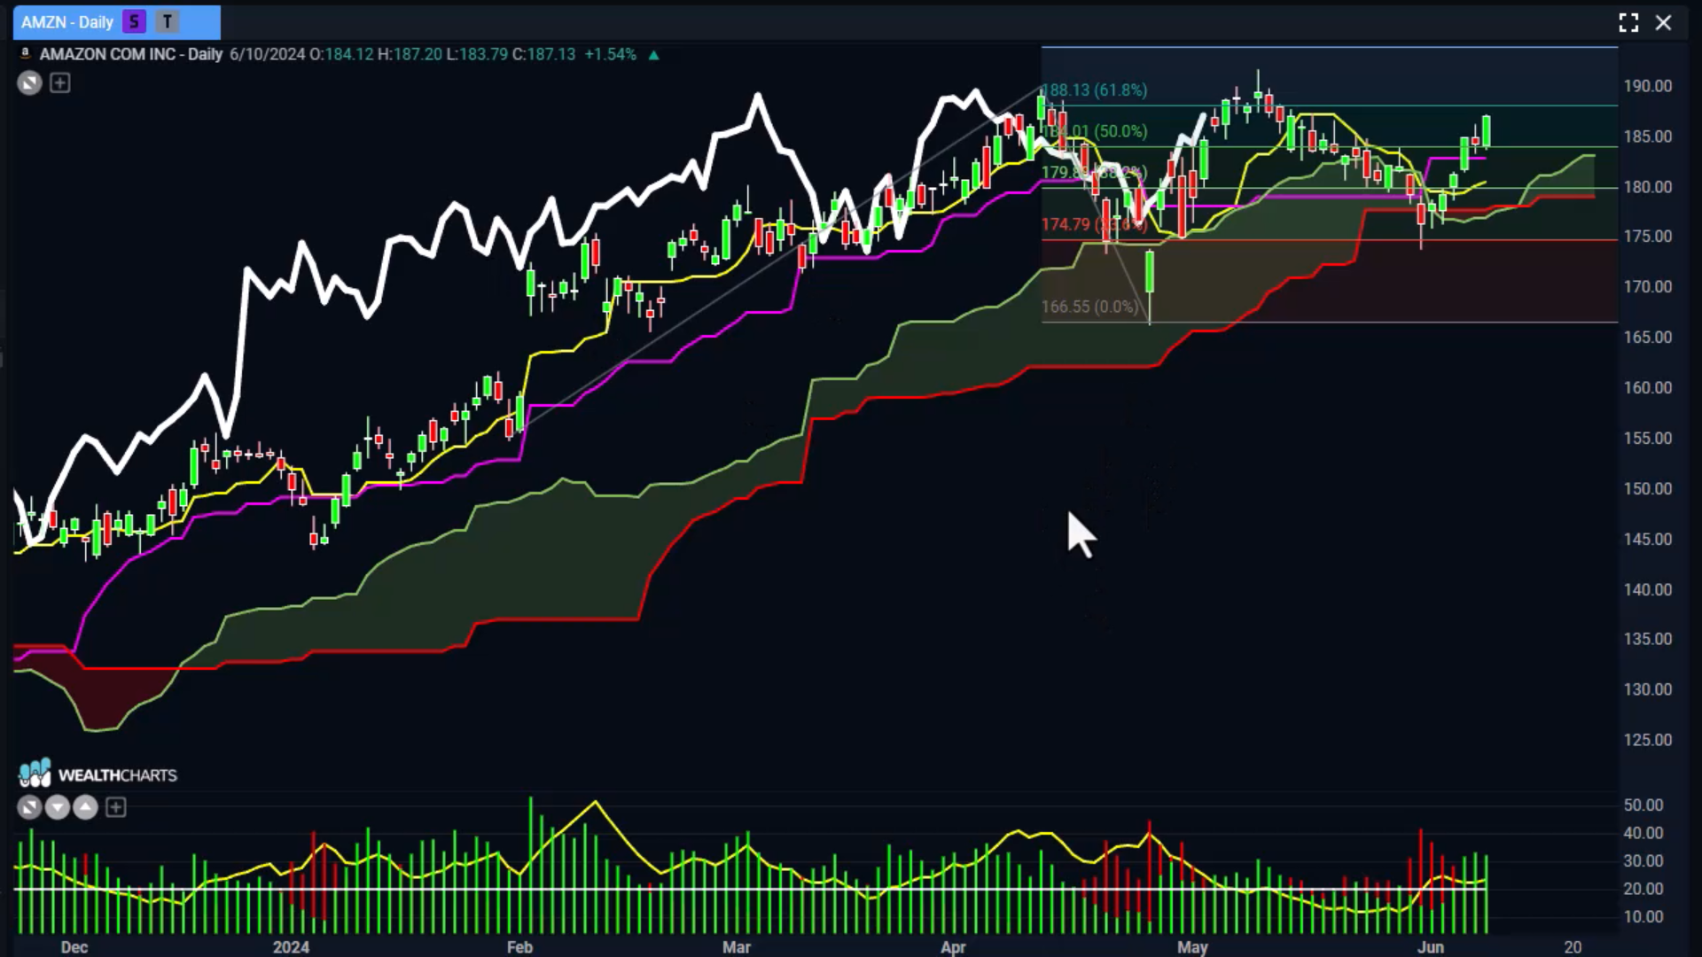
Task: Click 165.00 on the price axis
Action: pyautogui.click(x=1648, y=338)
